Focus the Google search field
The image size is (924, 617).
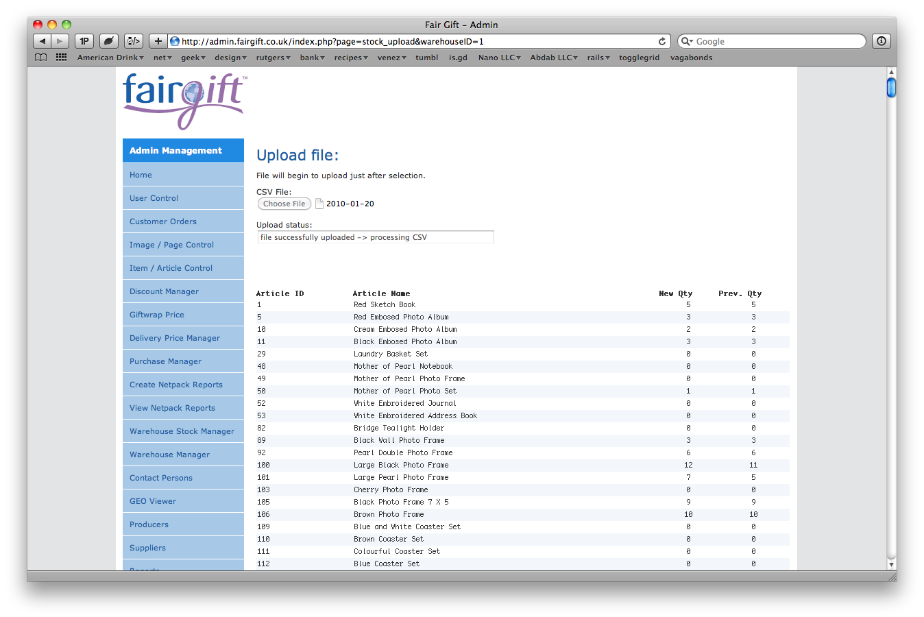point(778,41)
